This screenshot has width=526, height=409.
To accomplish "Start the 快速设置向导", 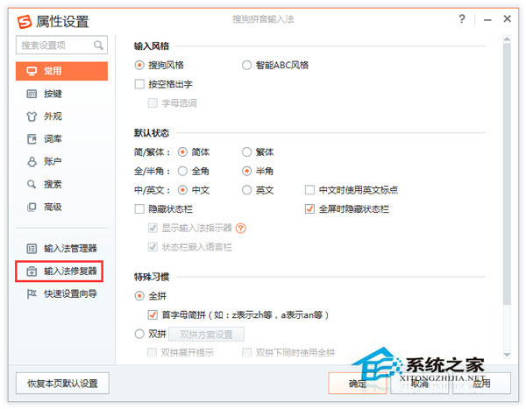I will (61, 294).
